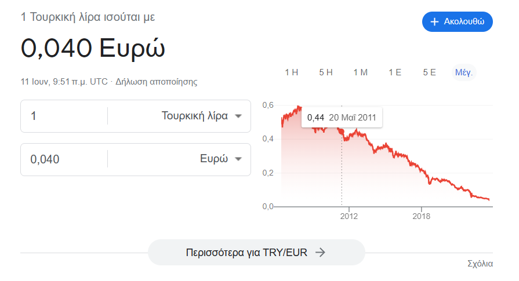Open the Τουρκική λίρα currency dropdown

(x=202, y=116)
